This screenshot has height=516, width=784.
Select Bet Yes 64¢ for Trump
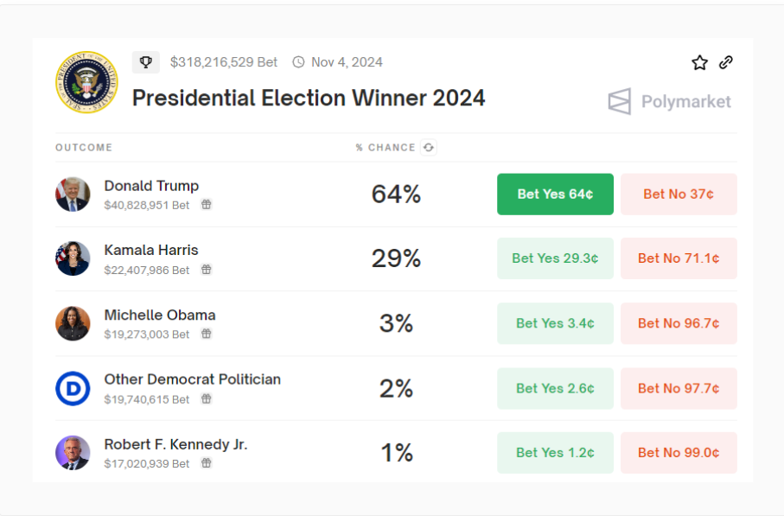click(x=555, y=194)
